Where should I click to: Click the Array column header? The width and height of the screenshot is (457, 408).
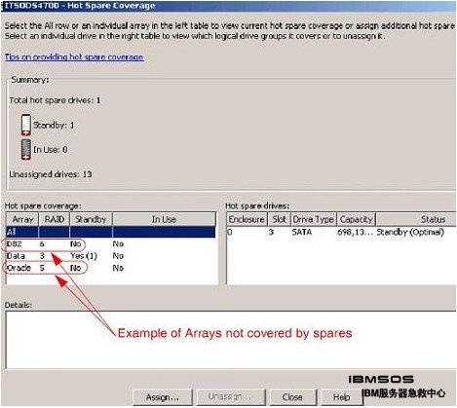pos(22,219)
